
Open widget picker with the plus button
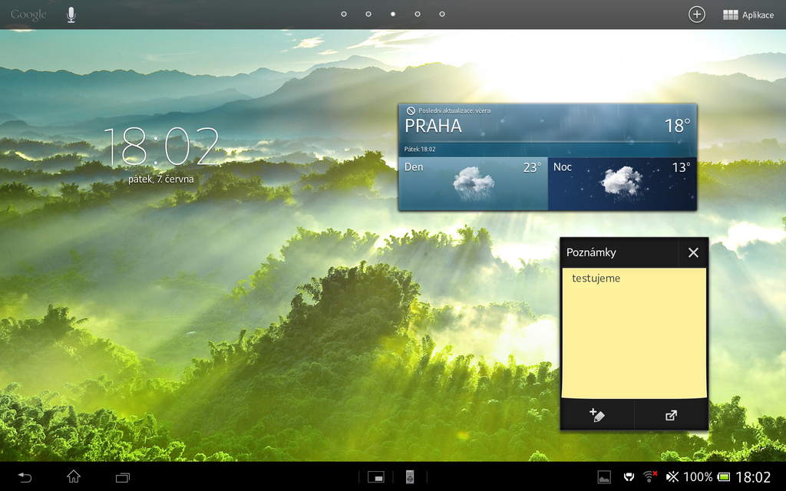pos(696,14)
